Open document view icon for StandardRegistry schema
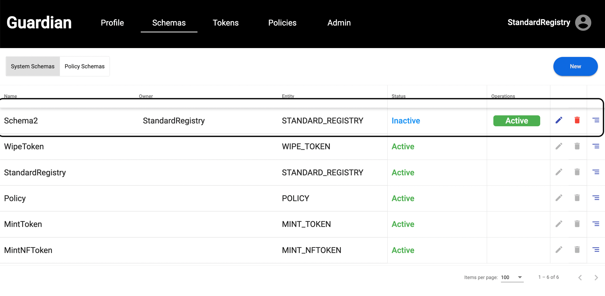This screenshot has height=296, width=605. [x=596, y=172]
